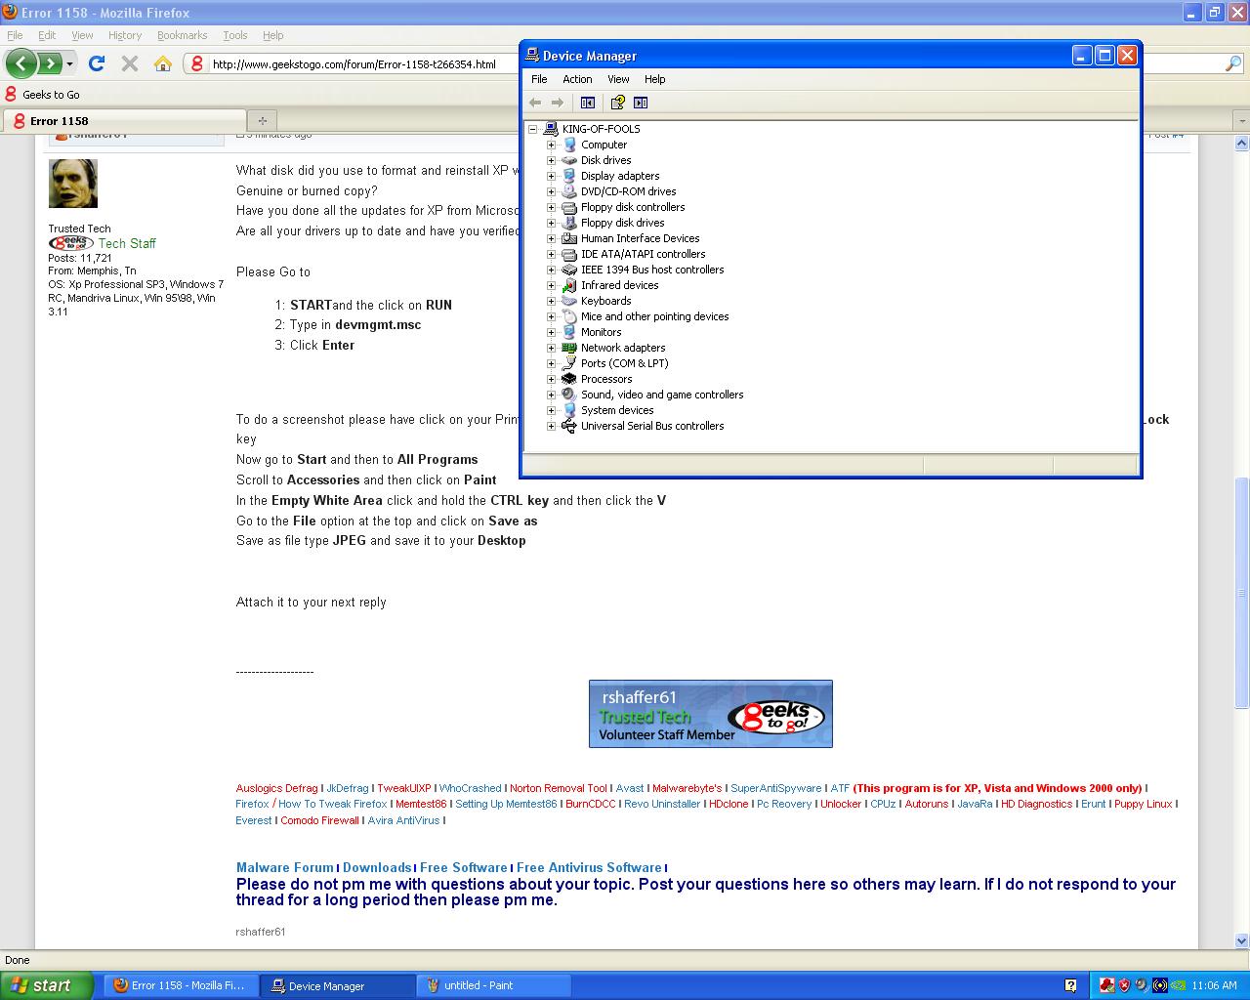Expand the Display adapters node
This screenshot has height=1000, width=1250.
[552, 176]
